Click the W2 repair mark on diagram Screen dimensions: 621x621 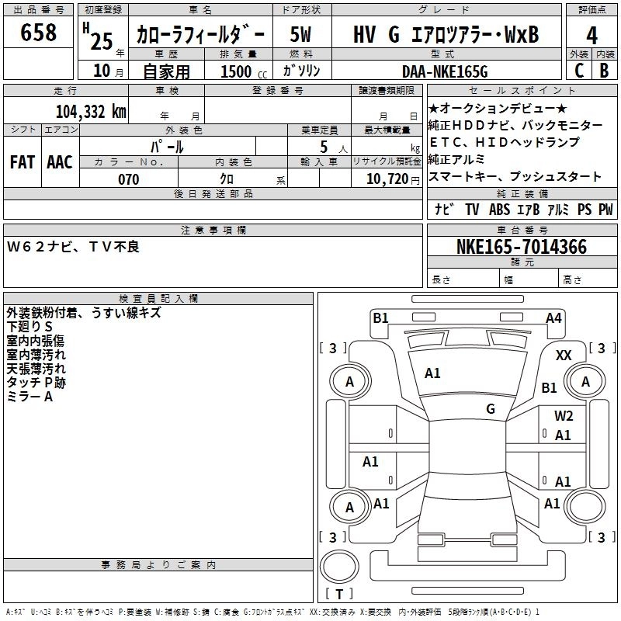click(x=564, y=415)
